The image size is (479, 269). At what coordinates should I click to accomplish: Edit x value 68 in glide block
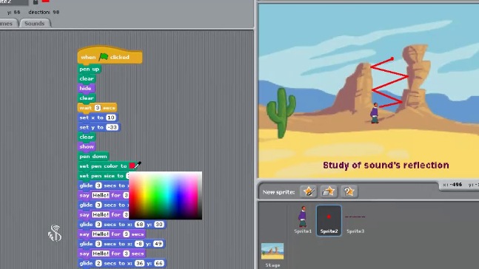pos(140,224)
